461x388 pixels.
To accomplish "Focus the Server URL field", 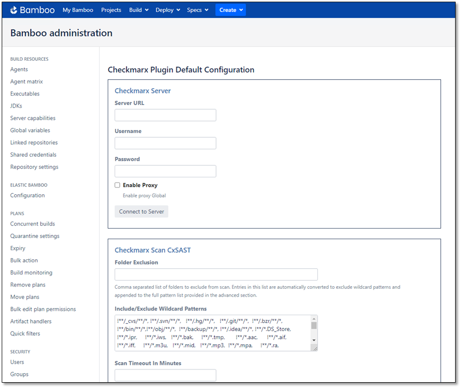I will click(165, 115).
